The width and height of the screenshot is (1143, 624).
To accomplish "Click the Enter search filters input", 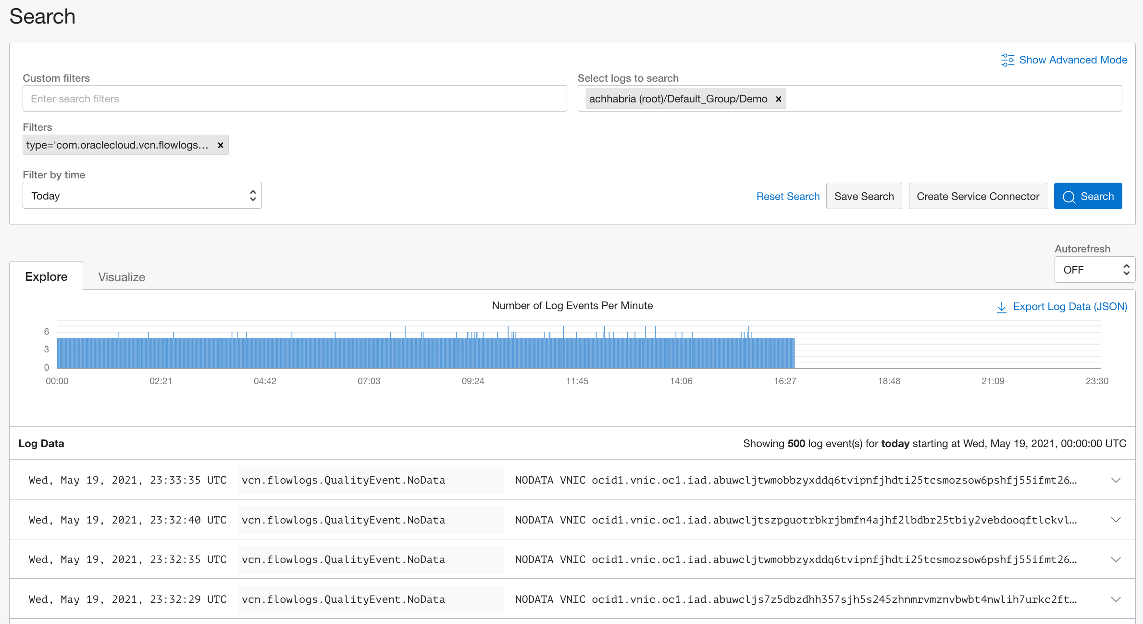I will pos(294,99).
